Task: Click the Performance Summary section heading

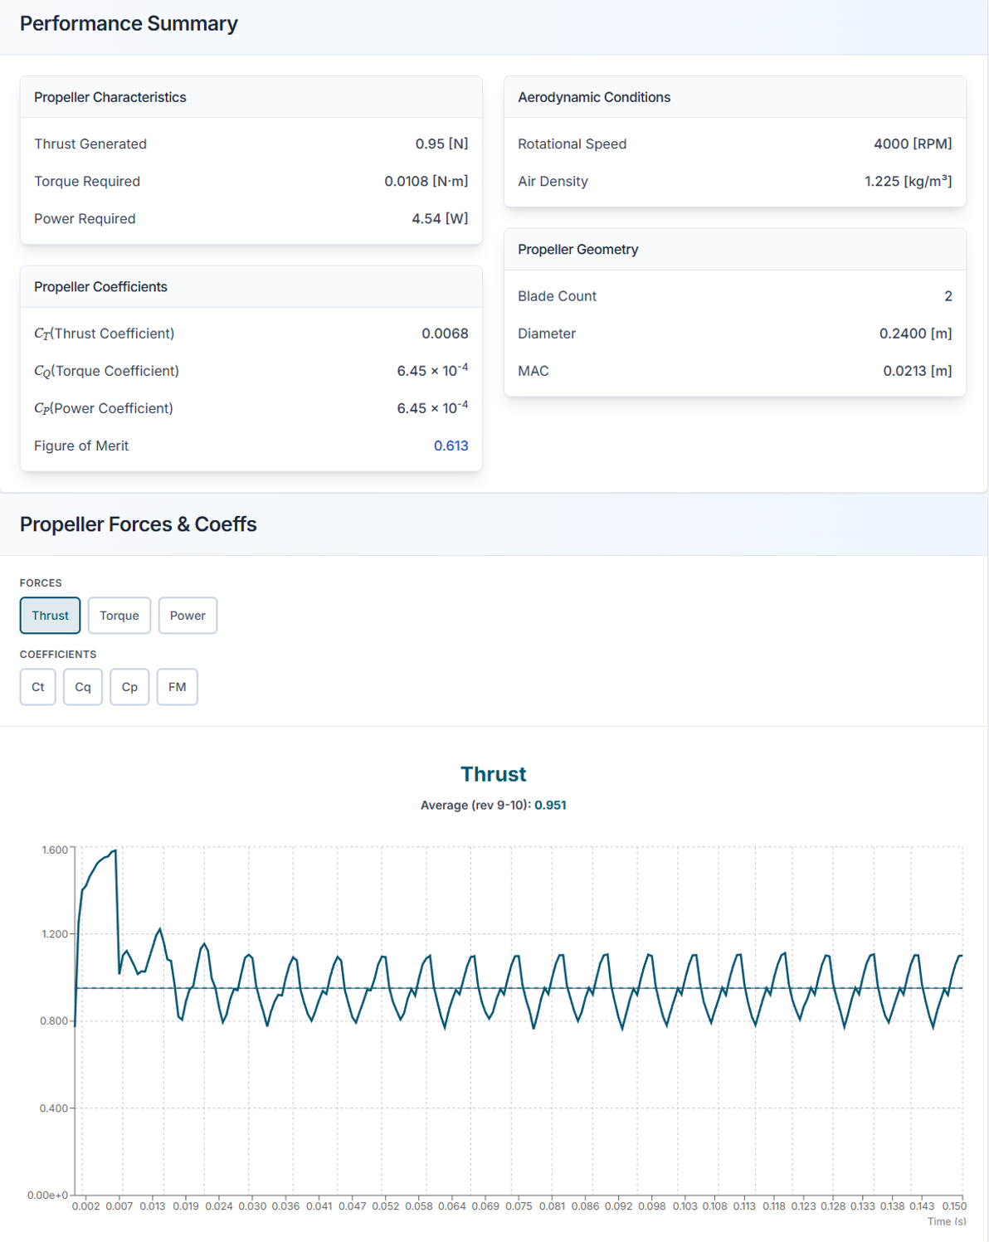Action: click(x=129, y=24)
